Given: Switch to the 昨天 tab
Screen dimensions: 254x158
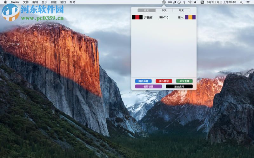Looking at the screenshot, I should 146,10.
